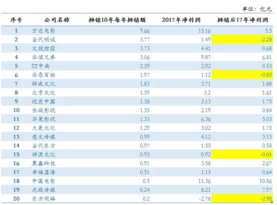Select the amortization value 9.66 cell
Image resolution: width=277 pixels, height=205 pixels.
(x=145, y=31)
